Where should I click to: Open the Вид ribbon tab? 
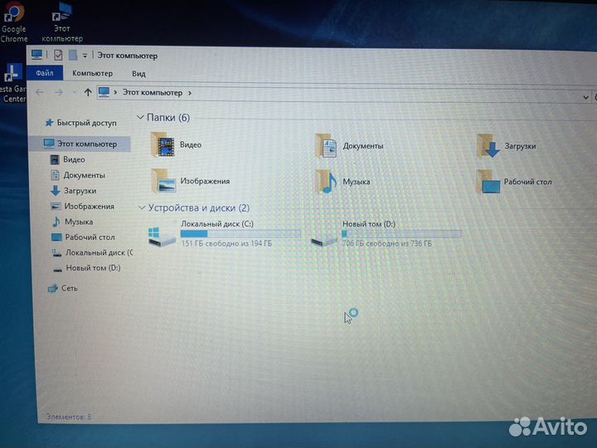click(138, 74)
